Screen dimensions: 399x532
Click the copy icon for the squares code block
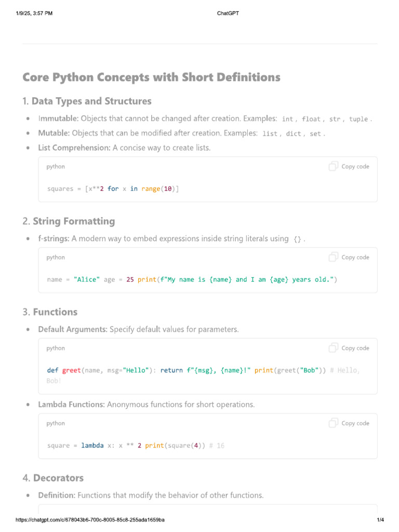(334, 166)
